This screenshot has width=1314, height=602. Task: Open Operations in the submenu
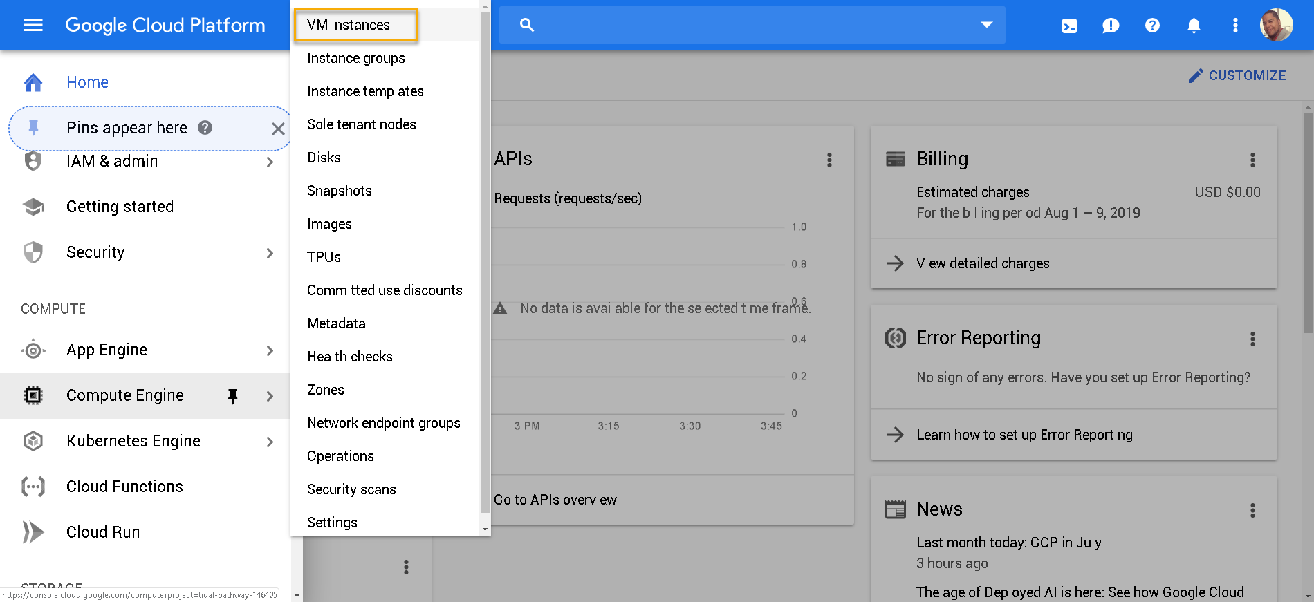pyautogui.click(x=385, y=456)
